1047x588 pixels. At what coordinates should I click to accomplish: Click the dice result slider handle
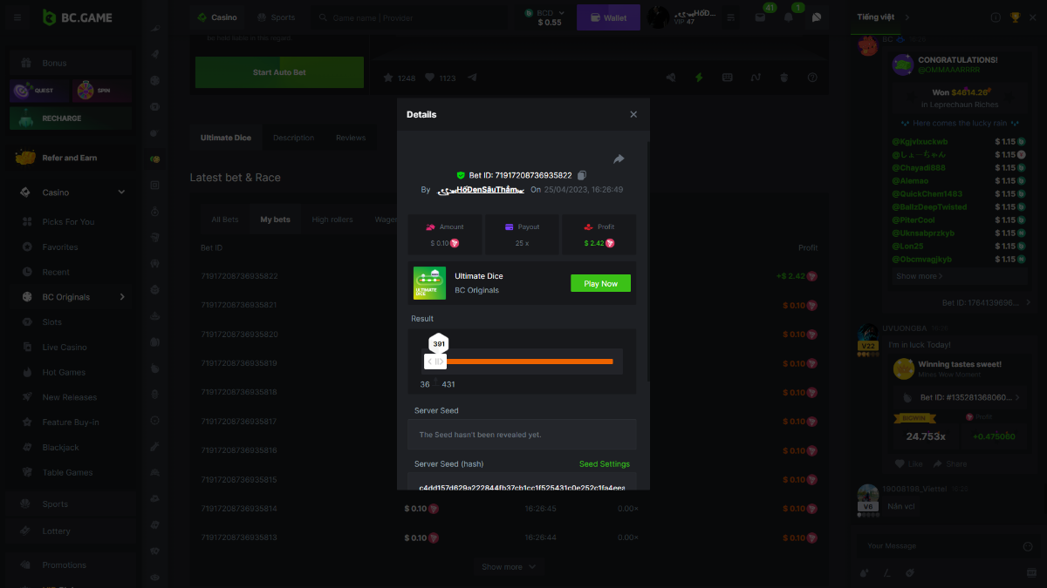[435, 362]
